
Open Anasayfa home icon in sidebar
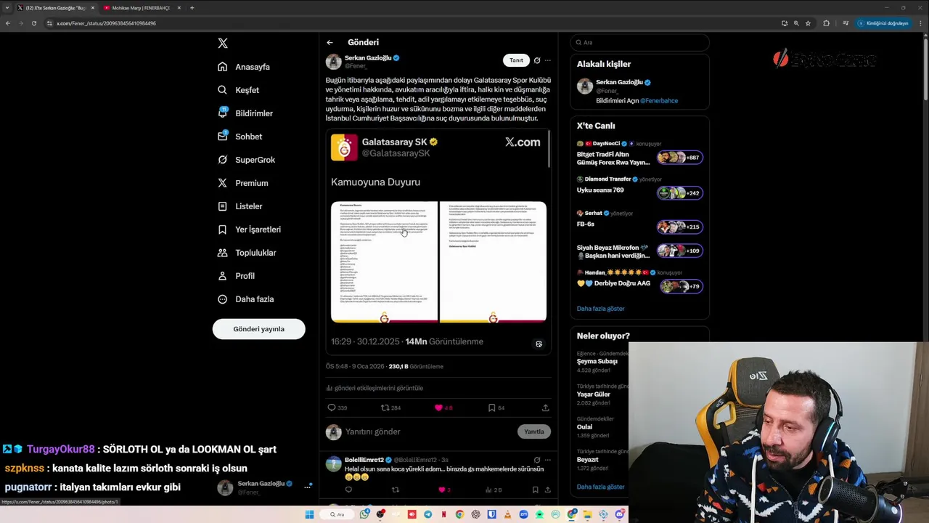pos(223,67)
